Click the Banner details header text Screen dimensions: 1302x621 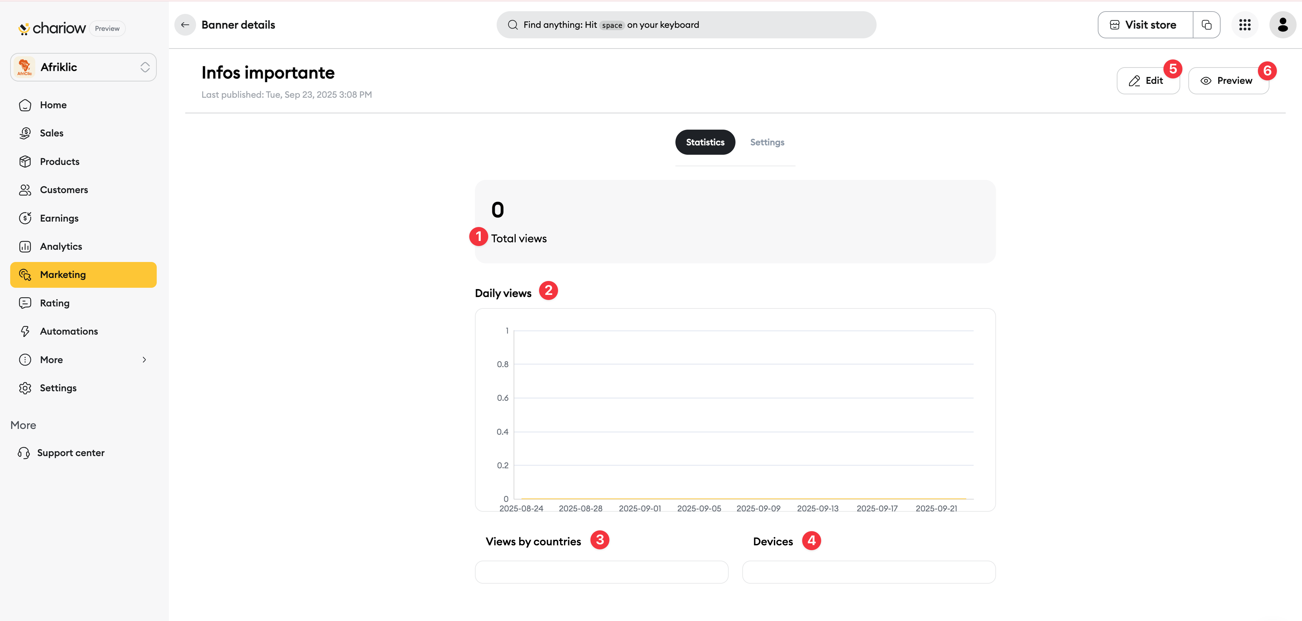point(238,25)
